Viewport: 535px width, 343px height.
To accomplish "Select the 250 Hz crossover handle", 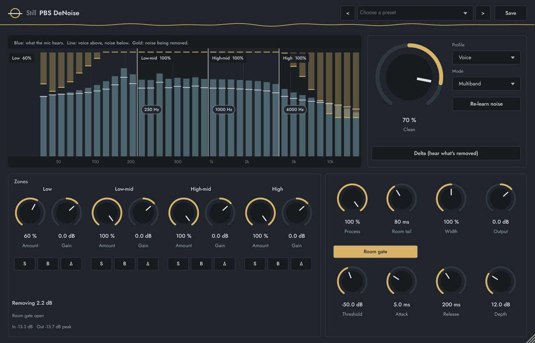I will [152, 110].
